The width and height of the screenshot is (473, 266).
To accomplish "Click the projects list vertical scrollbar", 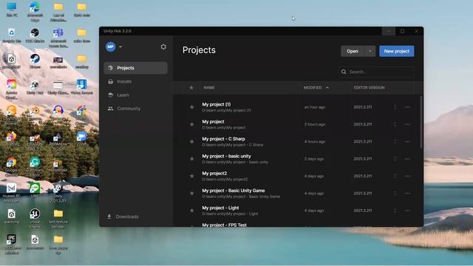I will [x=421, y=122].
